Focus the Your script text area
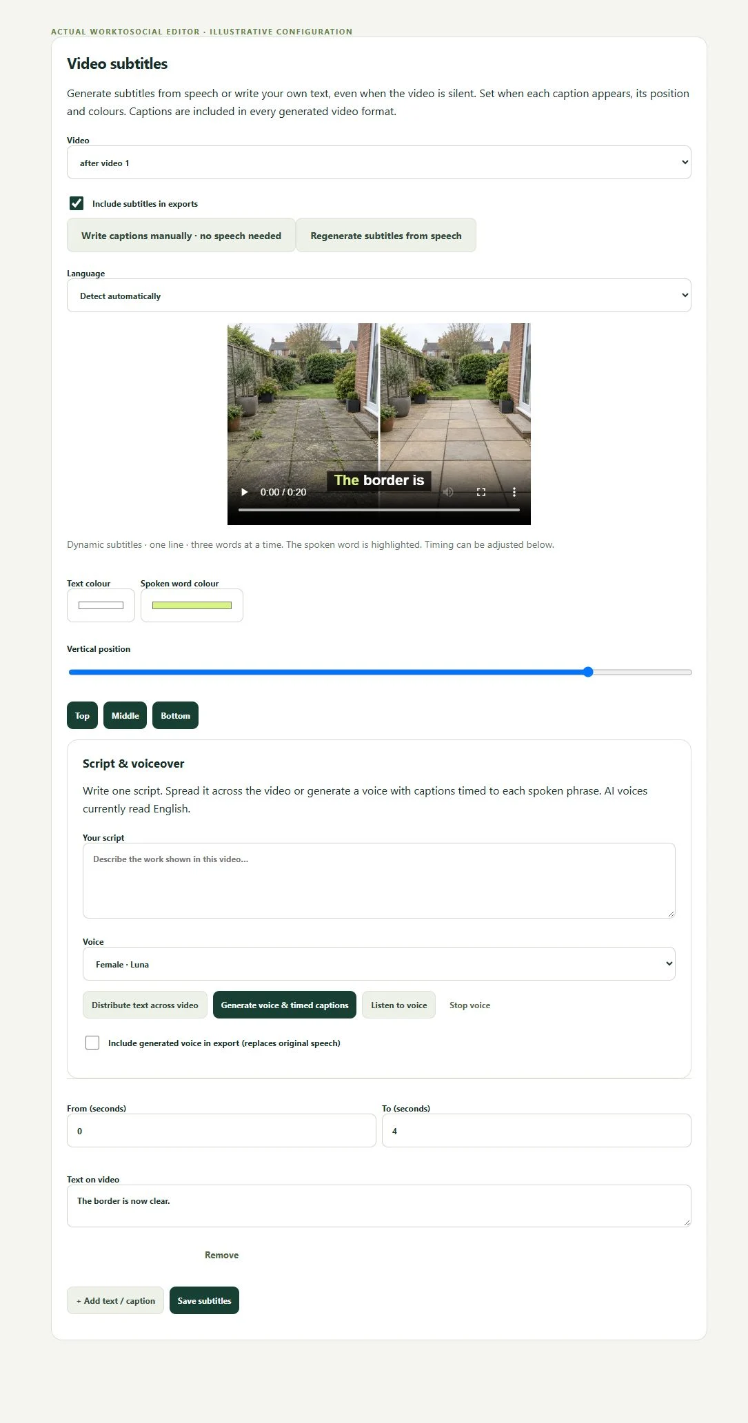This screenshot has width=748, height=1423. point(379,881)
